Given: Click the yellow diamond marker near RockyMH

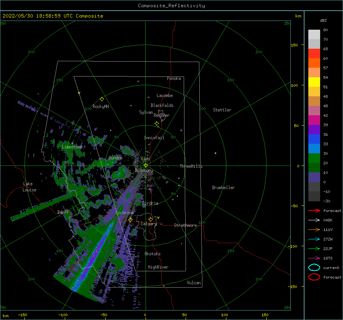Looking at the screenshot, I should coord(102,99).
